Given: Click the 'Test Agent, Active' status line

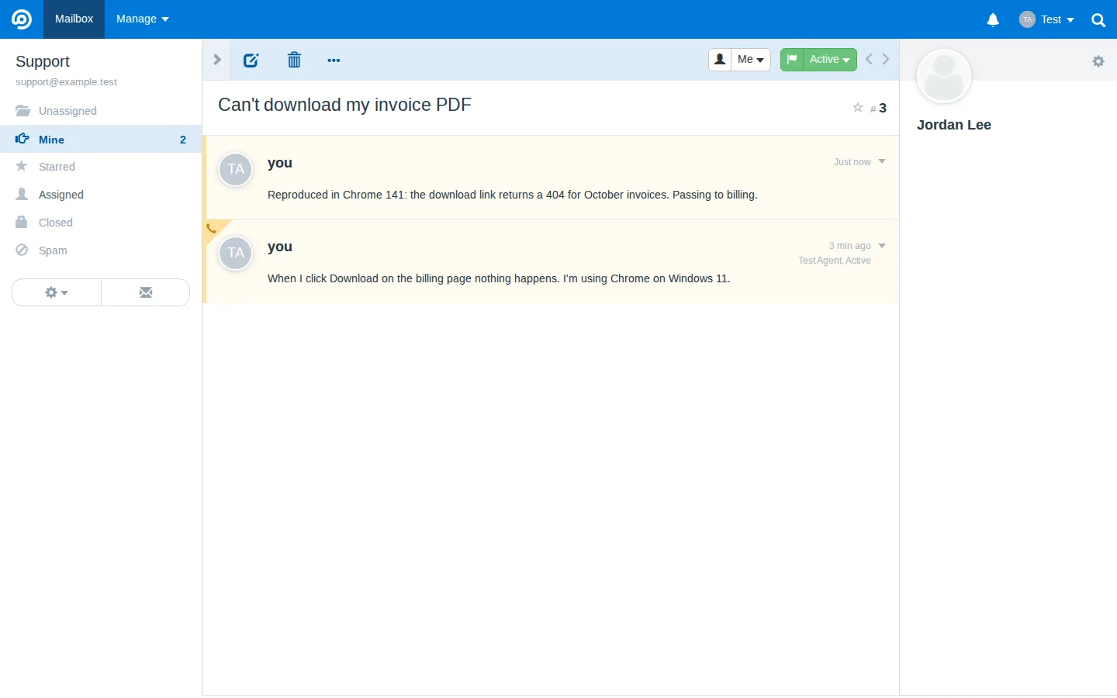Looking at the screenshot, I should tap(835, 261).
